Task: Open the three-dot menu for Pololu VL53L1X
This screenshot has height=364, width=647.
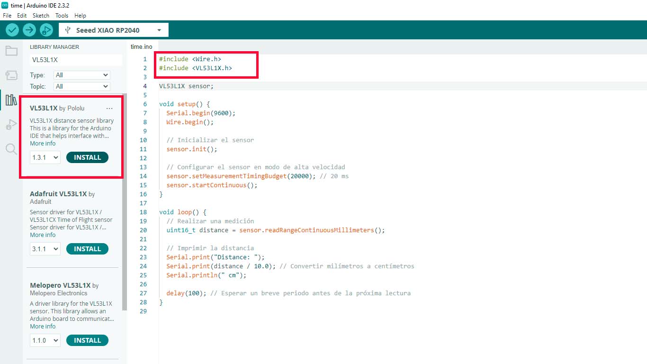Action: click(109, 108)
